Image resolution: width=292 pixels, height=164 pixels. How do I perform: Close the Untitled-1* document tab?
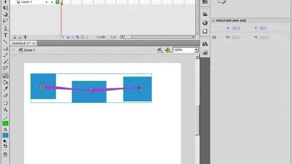[x=34, y=43]
